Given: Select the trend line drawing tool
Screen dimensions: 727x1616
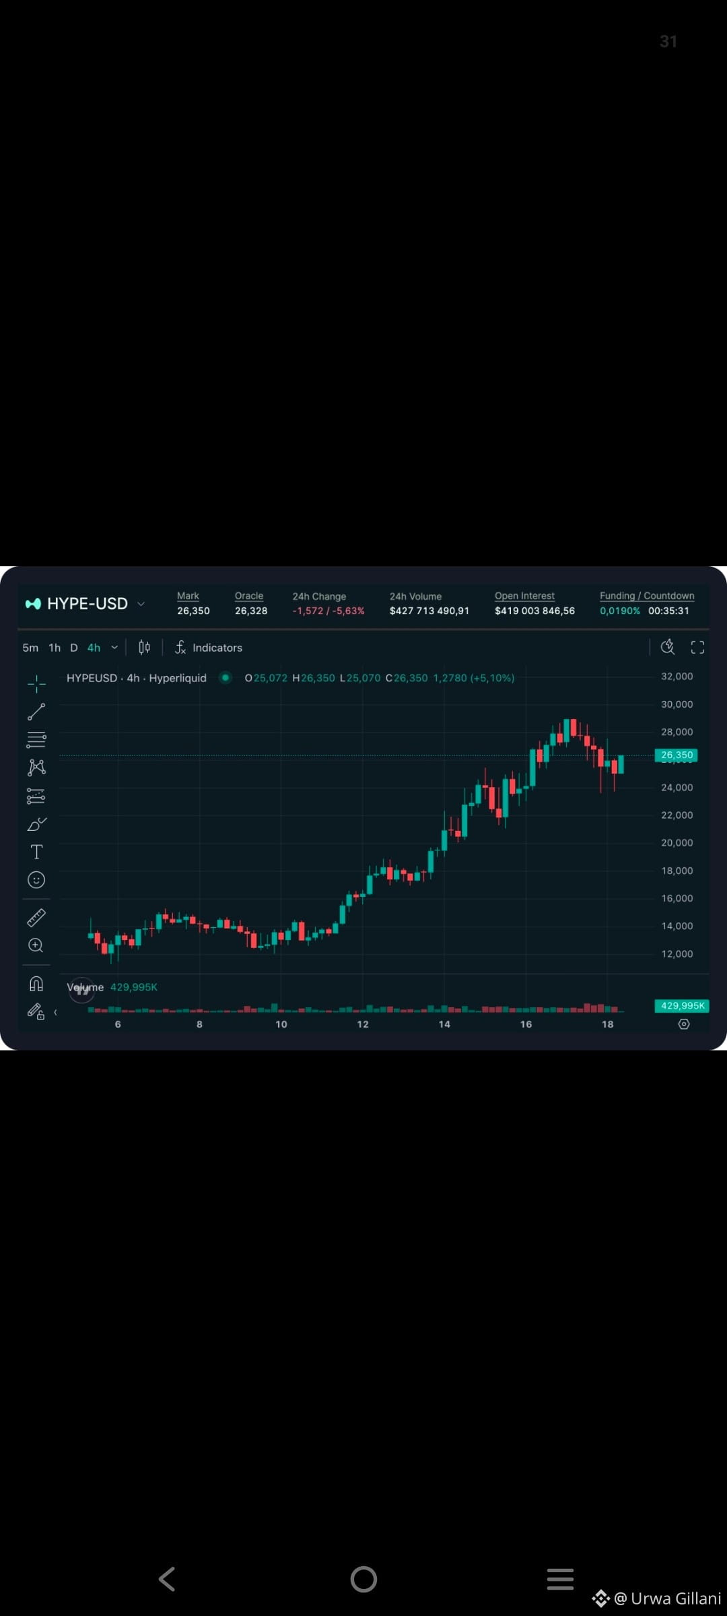Looking at the screenshot, I should (x=36, y=711).
